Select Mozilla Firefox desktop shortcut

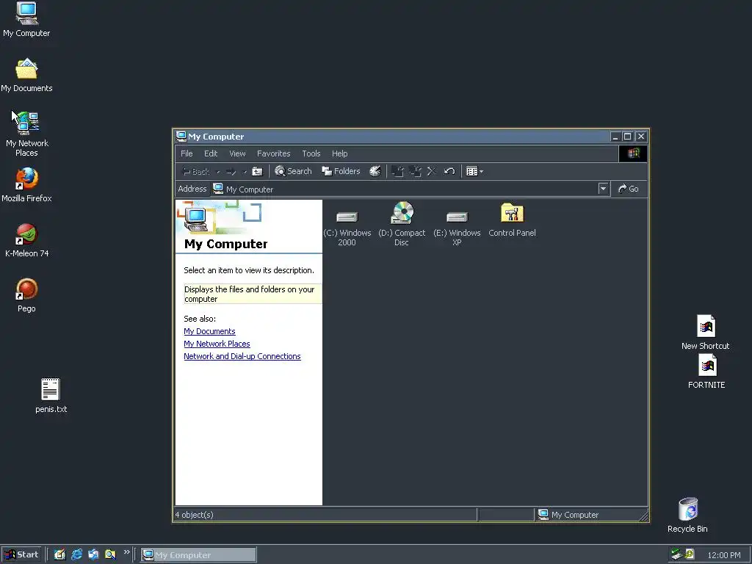click(x=26, y=184)
